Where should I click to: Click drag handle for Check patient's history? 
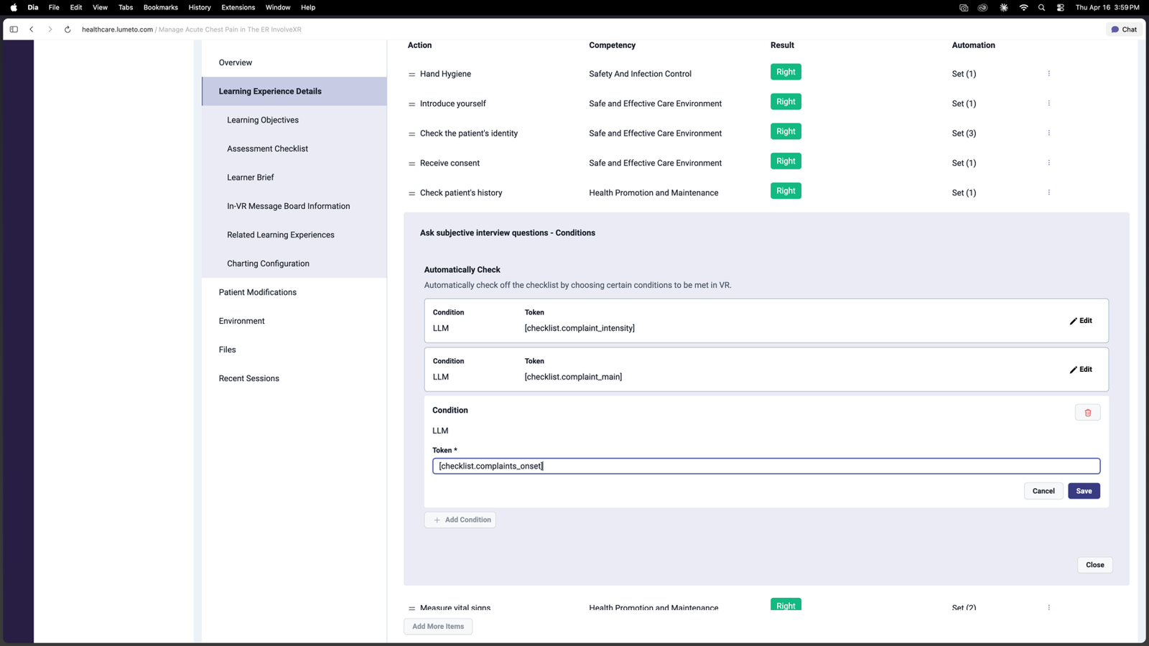411,194
